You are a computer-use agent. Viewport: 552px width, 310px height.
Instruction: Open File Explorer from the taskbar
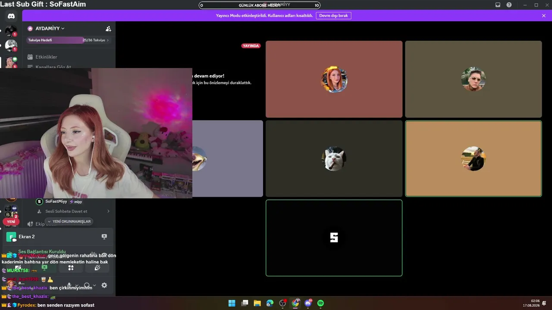[257, 303]
